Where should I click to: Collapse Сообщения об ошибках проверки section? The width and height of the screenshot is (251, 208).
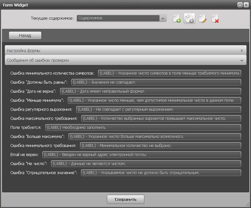125,60
